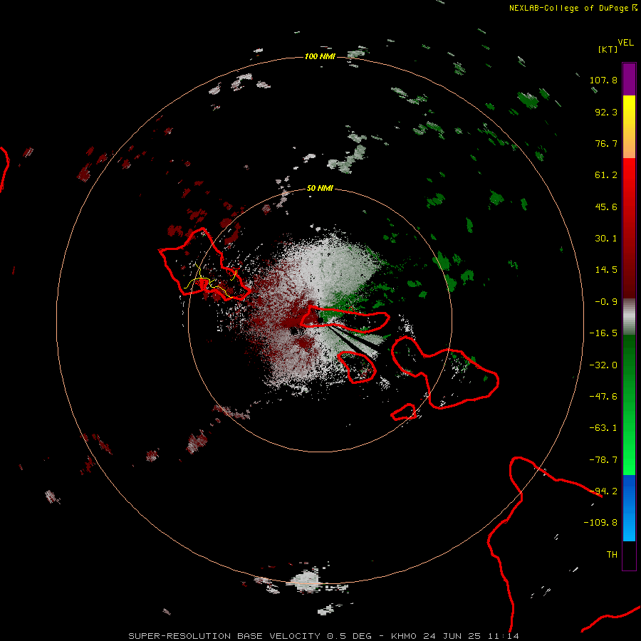Click the TH label on the legend
Image resolution: width=641 pixels, height=641 pixels.
(x=612, y=555)
